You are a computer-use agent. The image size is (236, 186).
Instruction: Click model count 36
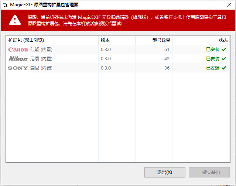(x=167, y=68)
